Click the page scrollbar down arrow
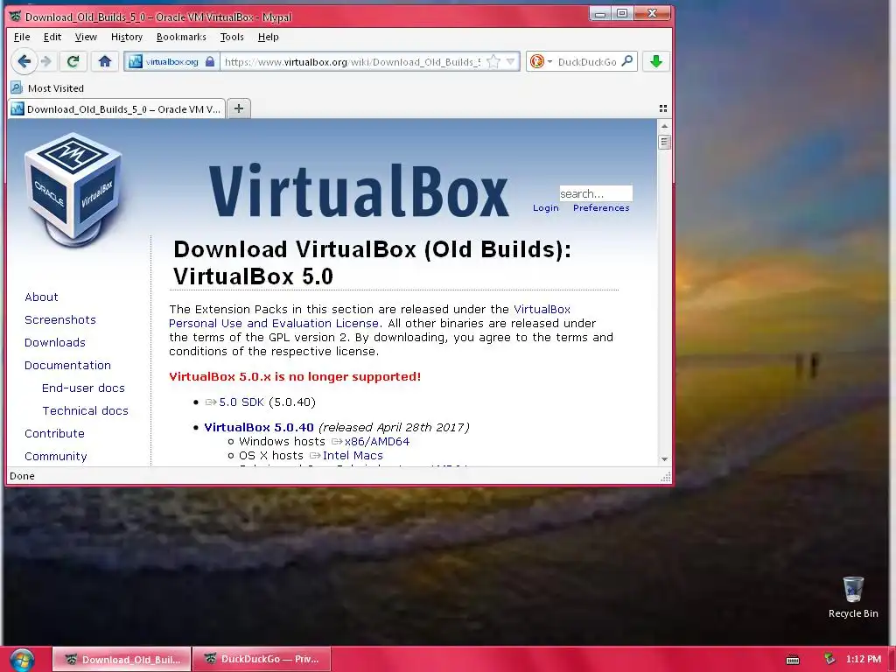Image resolution: width=896 pixels, height=672 pixels. (664, 459)
